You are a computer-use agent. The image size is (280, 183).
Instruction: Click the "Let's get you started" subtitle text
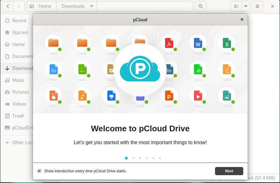click(140, 143)
